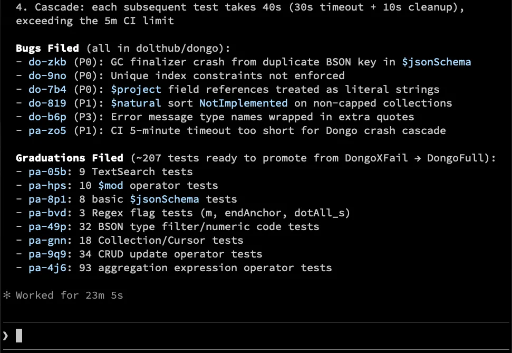Open the pa-49p BSON filter entry
Image resolution: width=512 pixels, height=353 pixels.
tap(47, 227)
